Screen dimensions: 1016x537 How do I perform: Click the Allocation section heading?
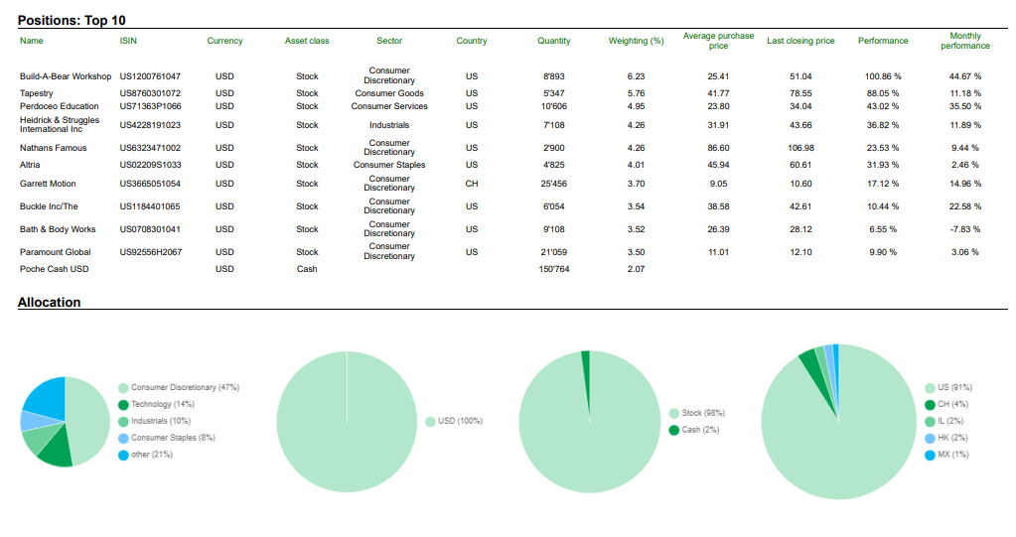50,302
